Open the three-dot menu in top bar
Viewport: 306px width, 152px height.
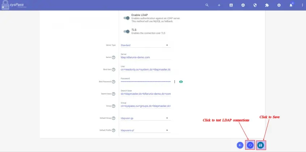click(x=302, y=5)
